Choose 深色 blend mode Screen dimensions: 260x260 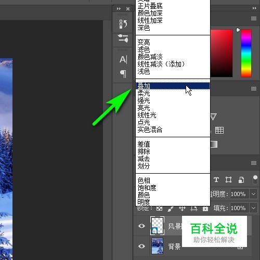coord(173,28)
